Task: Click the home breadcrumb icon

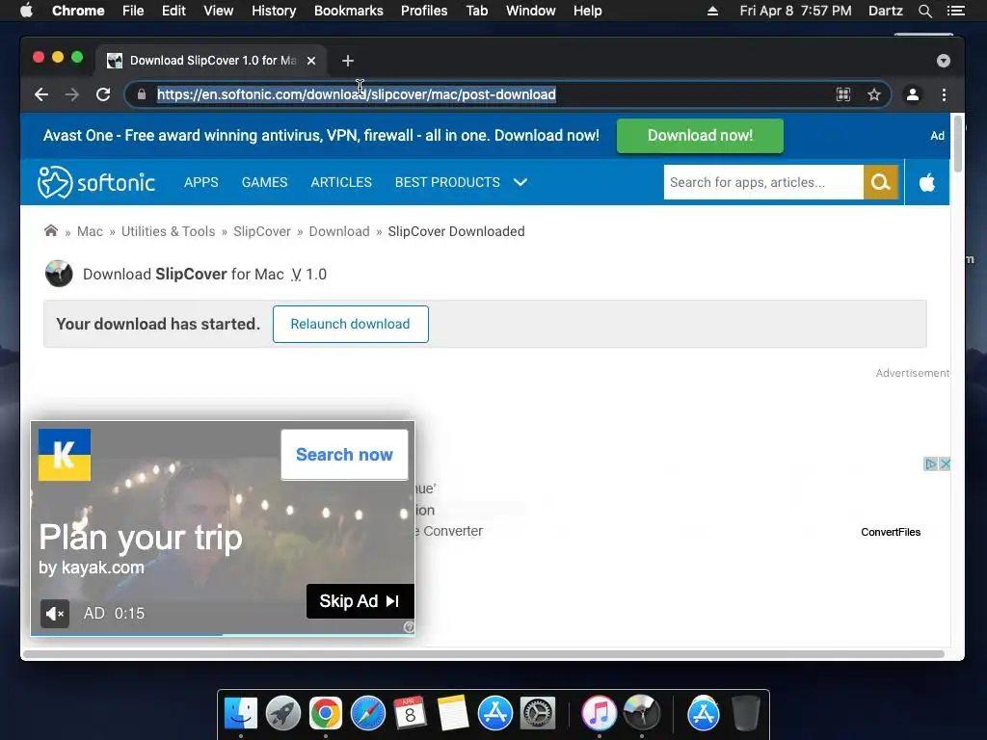Action: coord(51,231)
